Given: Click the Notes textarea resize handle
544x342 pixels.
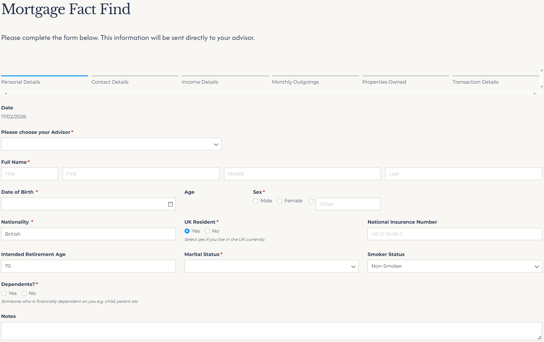Looking at the screenshot, I should pos(539,338).
